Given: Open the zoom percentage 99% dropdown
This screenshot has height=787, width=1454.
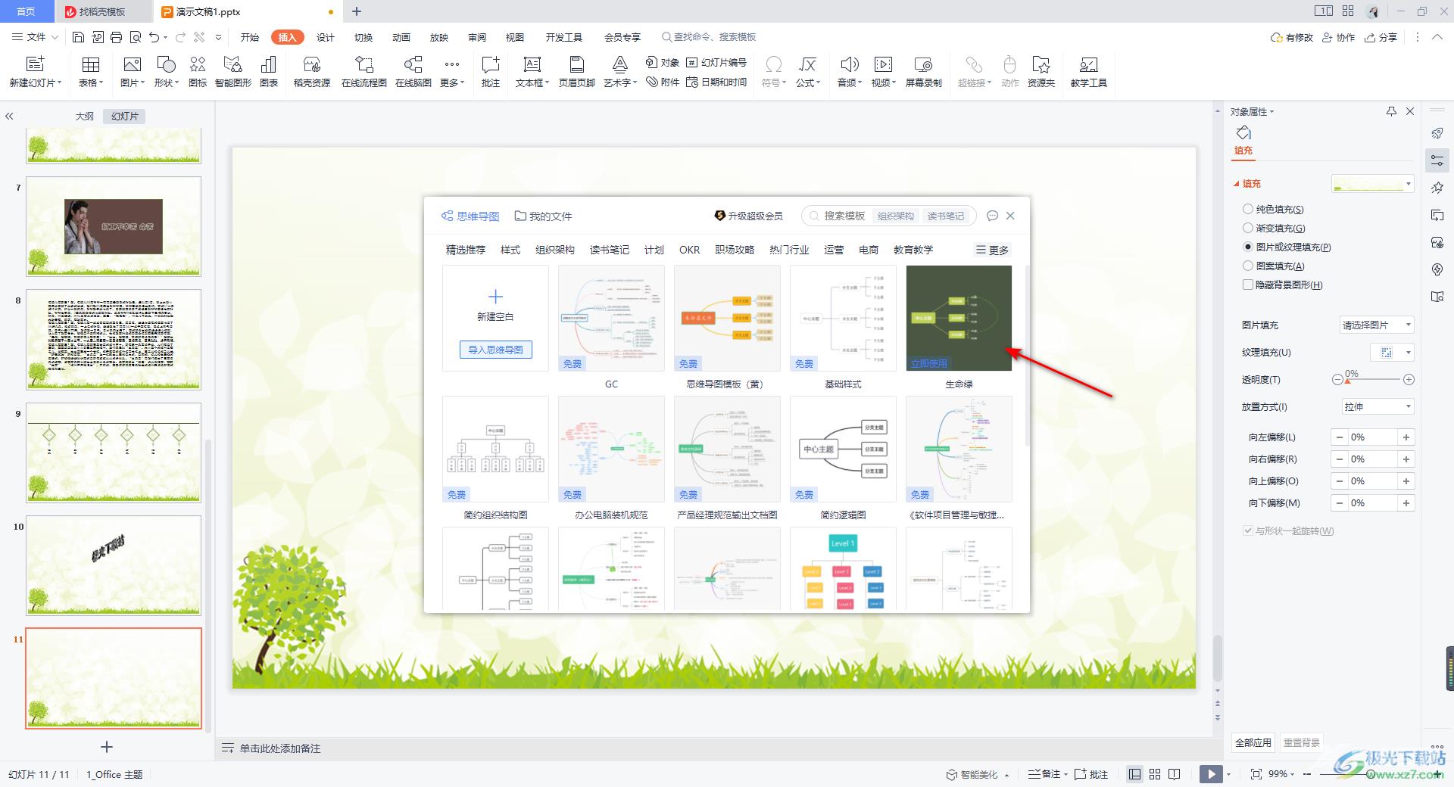Looking at the screenshot, I should click(1283, 774).
